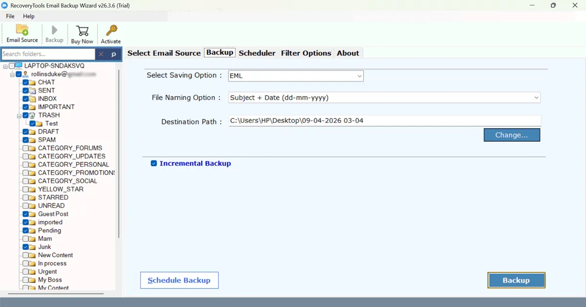Uncheck the Junk folder checkbox
The image size is (586, 307).
coord(25,247)
